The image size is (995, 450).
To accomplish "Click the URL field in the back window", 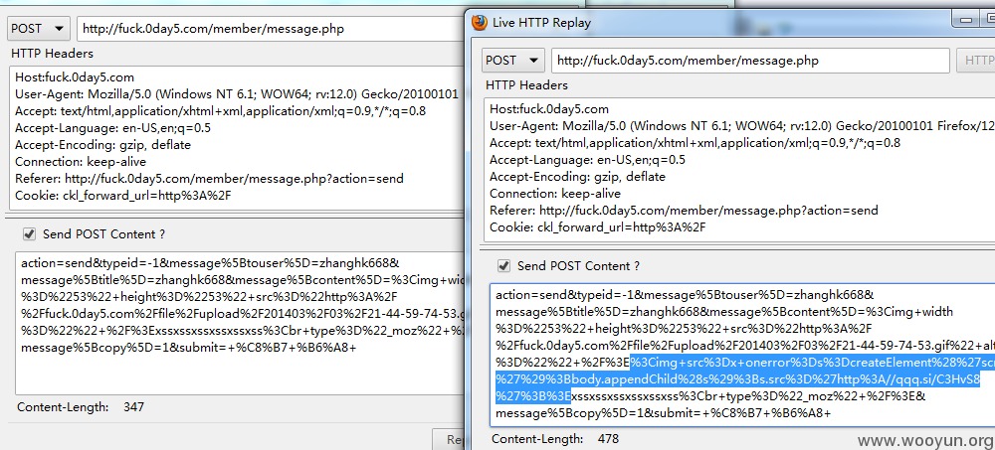I will [271, 29].
